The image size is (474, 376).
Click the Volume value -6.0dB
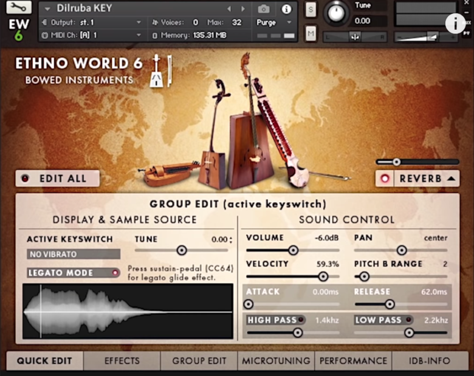point(326,238)
